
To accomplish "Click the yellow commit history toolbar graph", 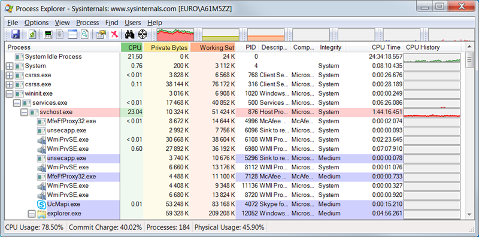I will (x=220, y=35).
